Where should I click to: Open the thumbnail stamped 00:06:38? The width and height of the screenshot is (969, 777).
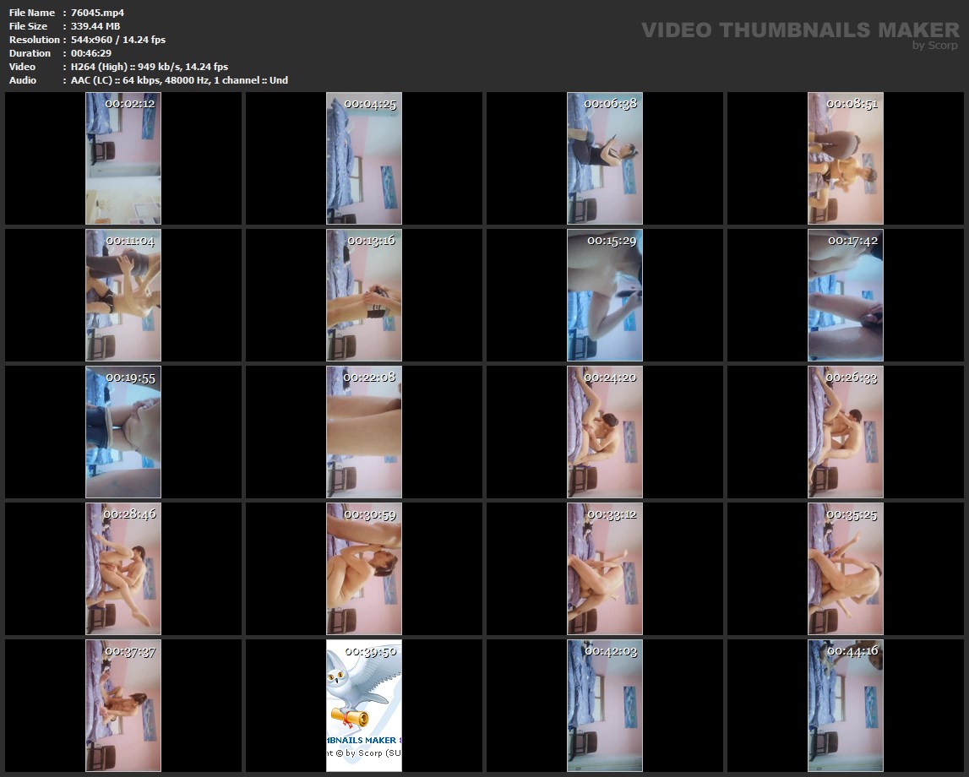tap(605, 158)
